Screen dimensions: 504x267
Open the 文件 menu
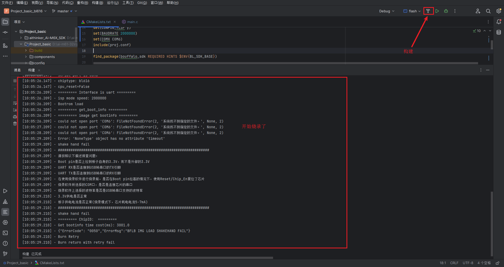coord(7,3)
